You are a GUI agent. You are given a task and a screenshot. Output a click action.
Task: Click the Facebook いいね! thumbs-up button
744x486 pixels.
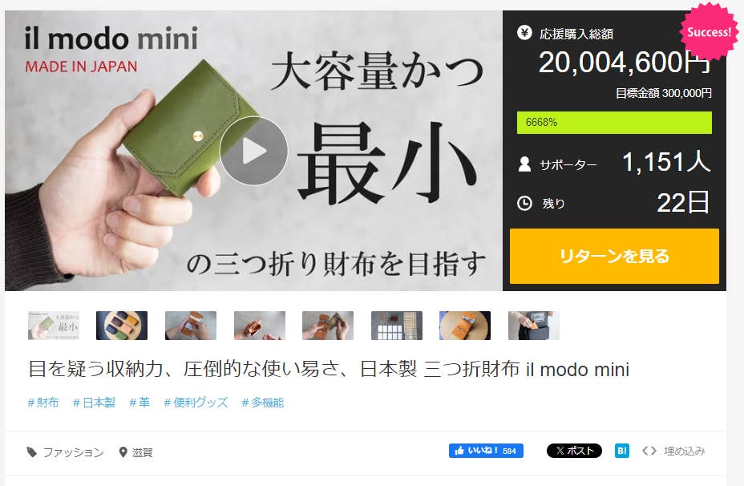point(486,451)
